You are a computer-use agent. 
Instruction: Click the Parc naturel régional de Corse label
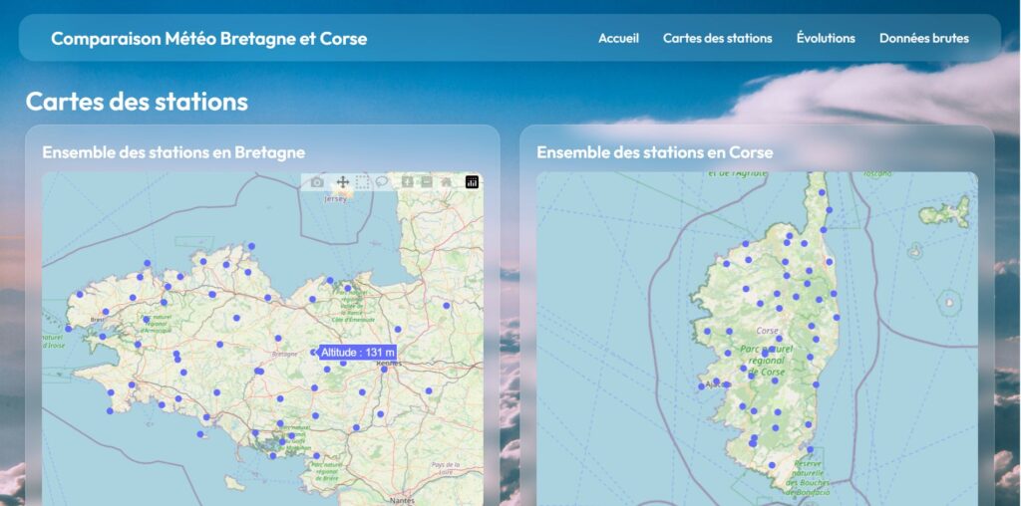point(767,361)
